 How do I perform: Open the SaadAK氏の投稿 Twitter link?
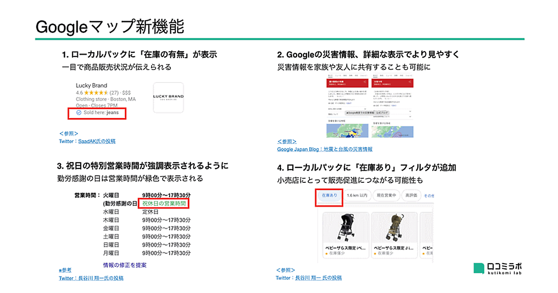97,141
